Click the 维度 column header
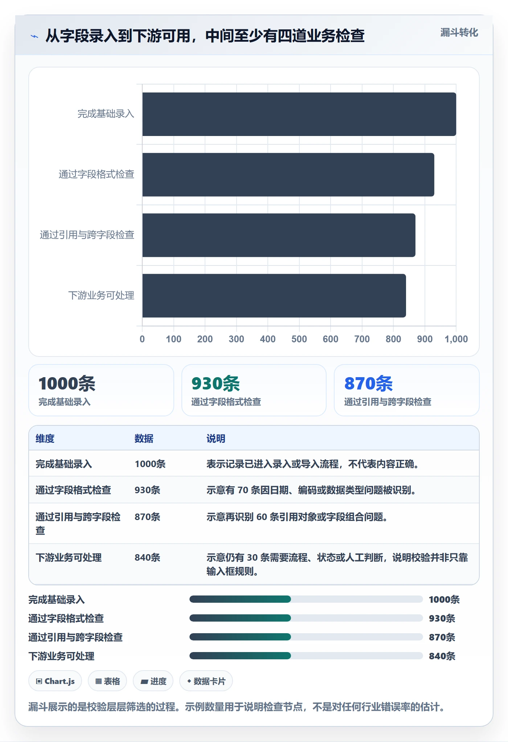The image size is (508, 742). pos(45,438)
